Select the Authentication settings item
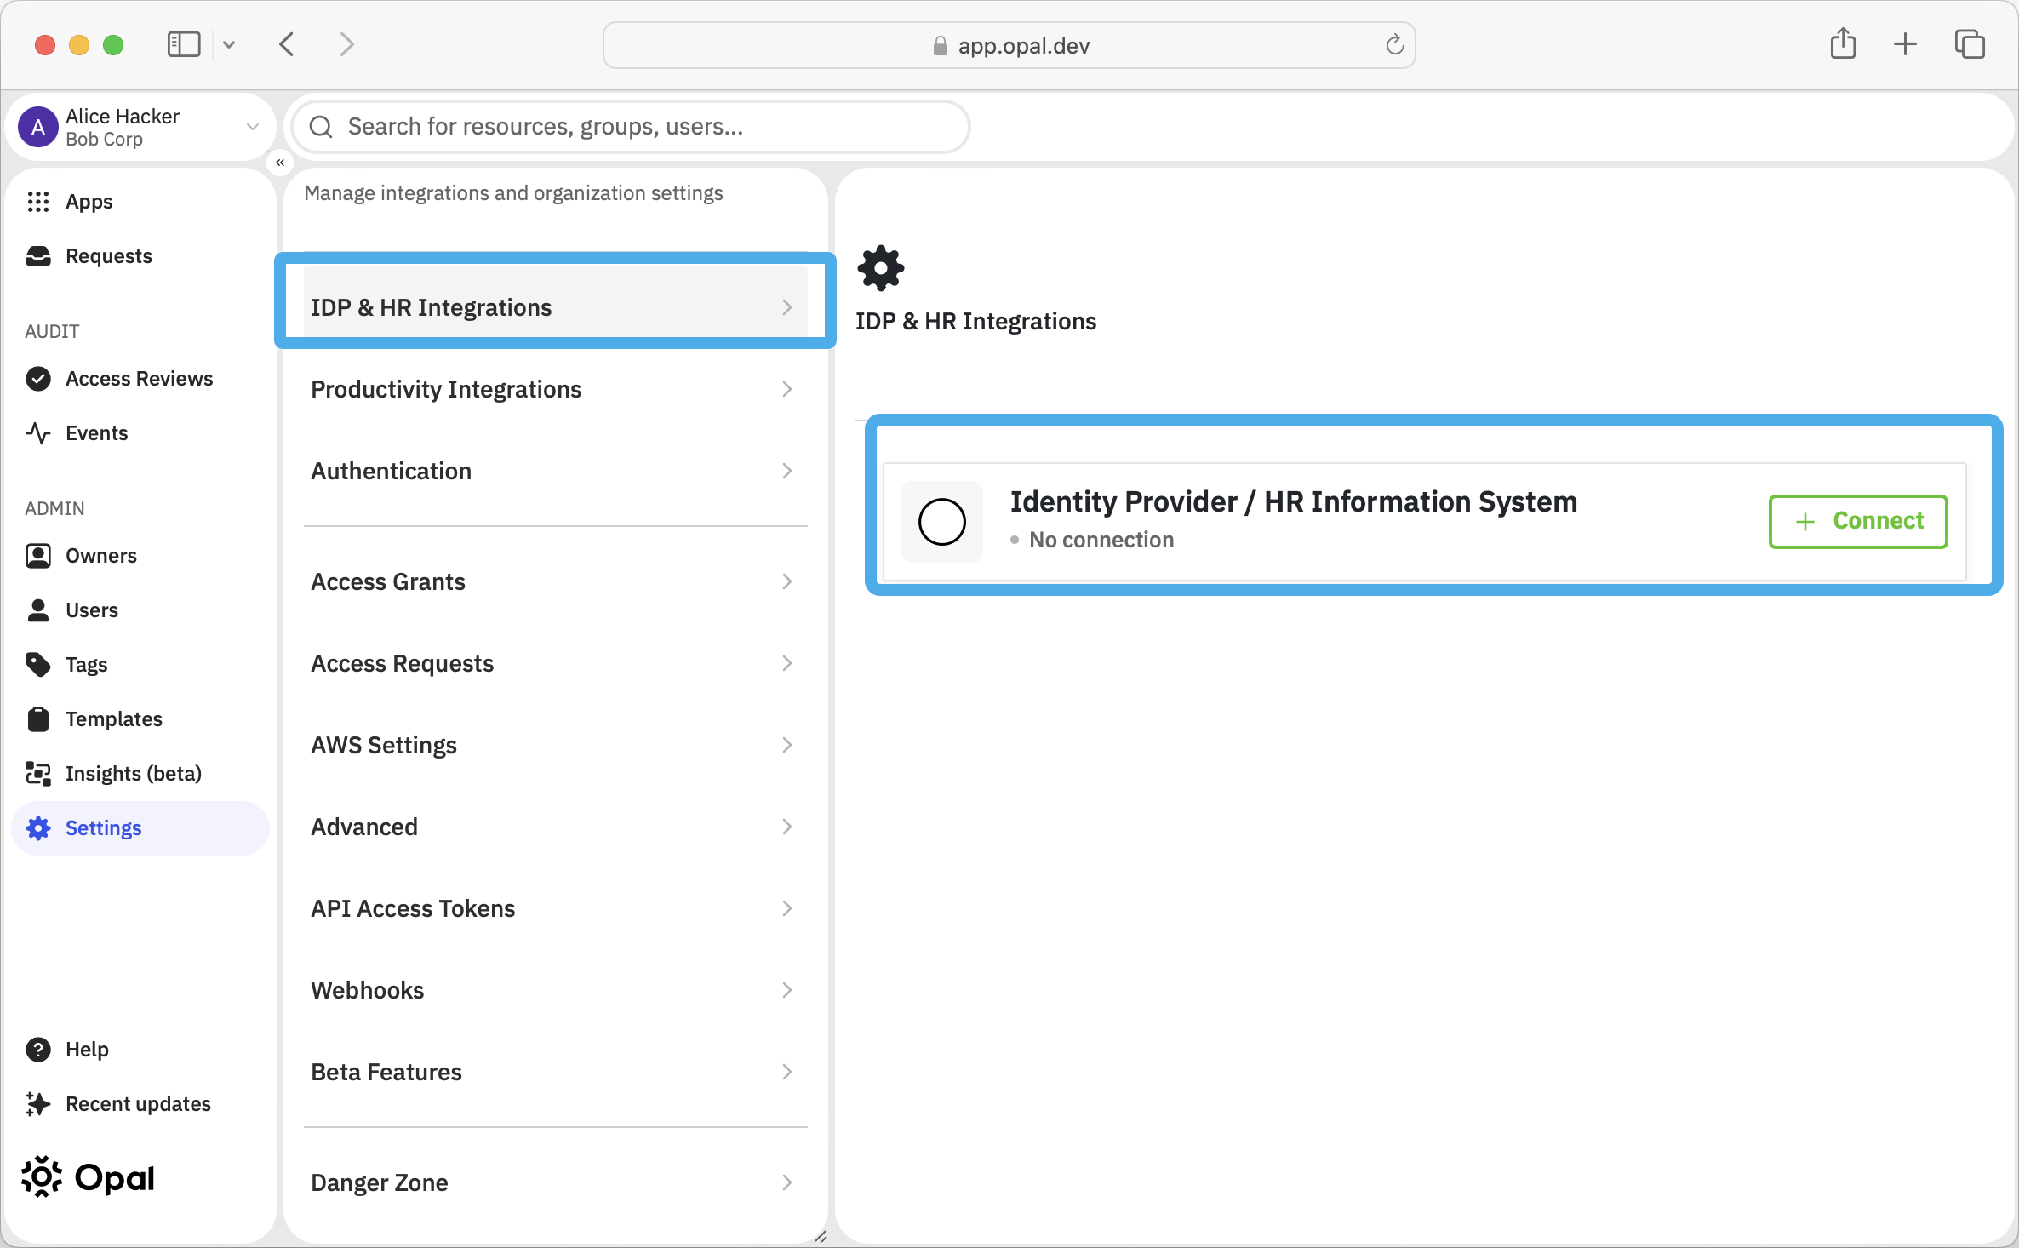 point(555,471)
